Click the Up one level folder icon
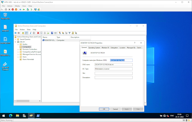This screenshot has height=122, width=192. (x=23, y=33)
